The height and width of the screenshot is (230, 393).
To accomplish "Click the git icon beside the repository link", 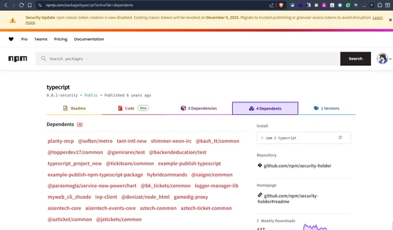I will (x=259, y=165).
